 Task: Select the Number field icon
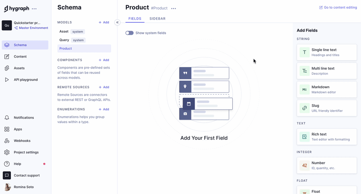click(x=304, y=165)
